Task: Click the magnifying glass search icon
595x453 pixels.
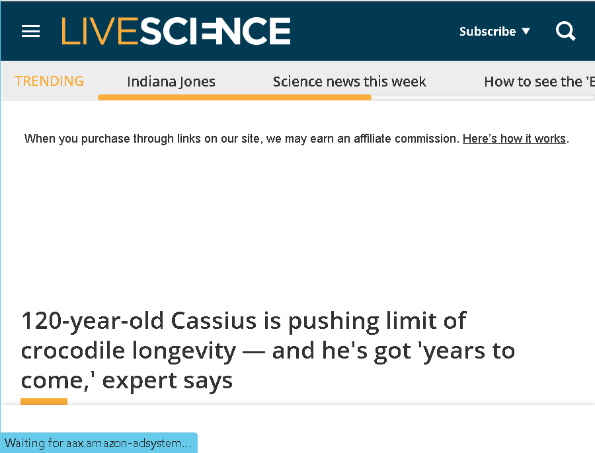Action: 565,31
